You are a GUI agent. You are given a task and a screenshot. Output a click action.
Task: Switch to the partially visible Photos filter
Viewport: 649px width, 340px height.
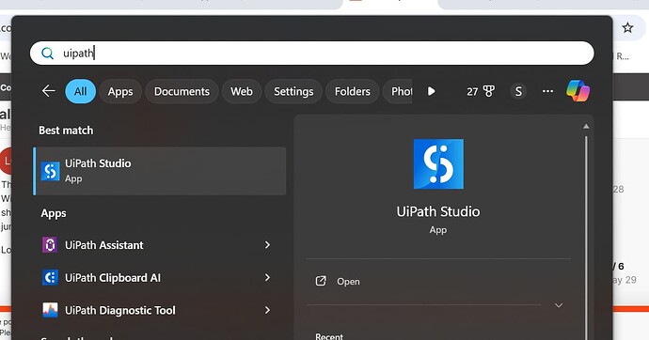point(397,91)
